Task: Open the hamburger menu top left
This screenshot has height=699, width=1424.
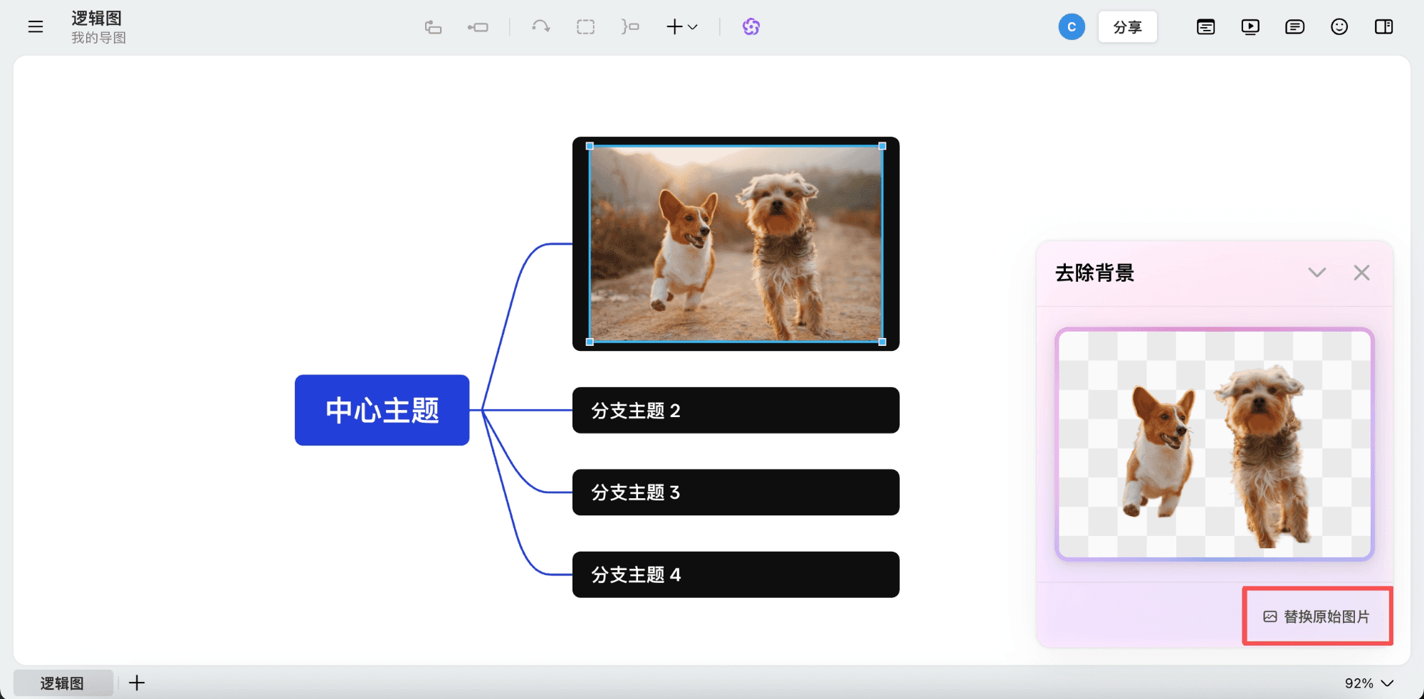Action: (35, 26)
